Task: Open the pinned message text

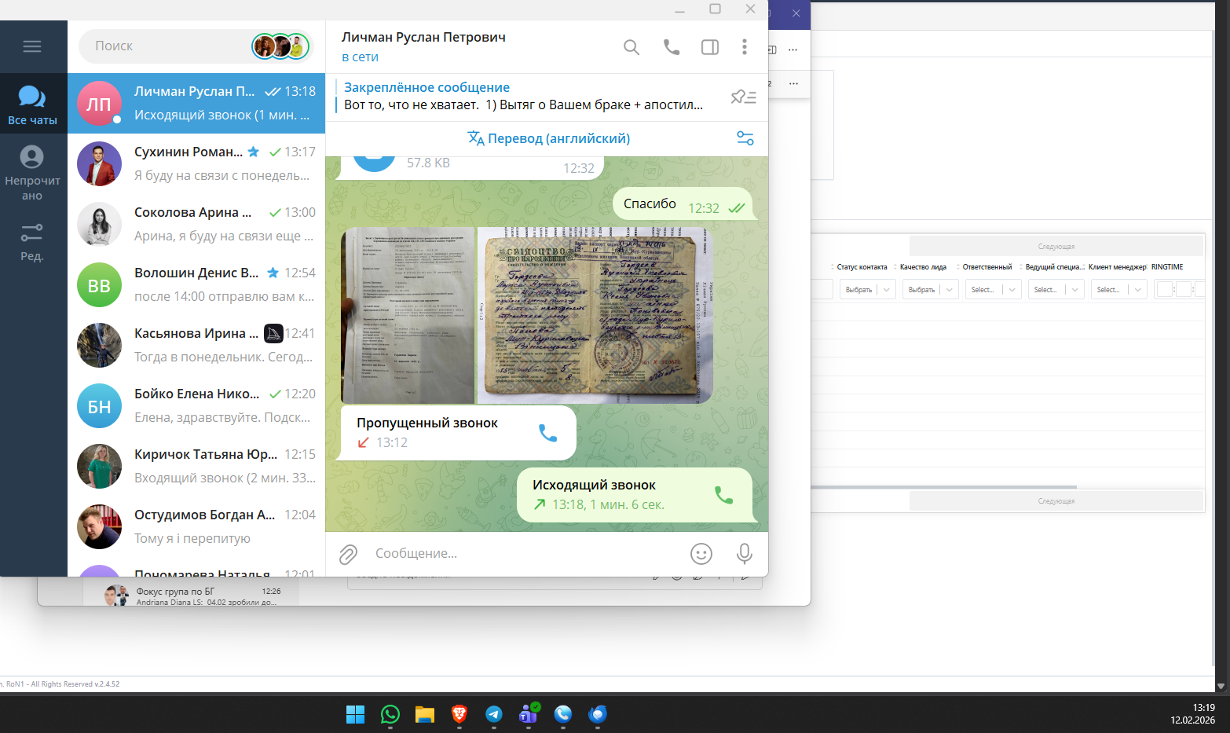Action: point(523,104)
